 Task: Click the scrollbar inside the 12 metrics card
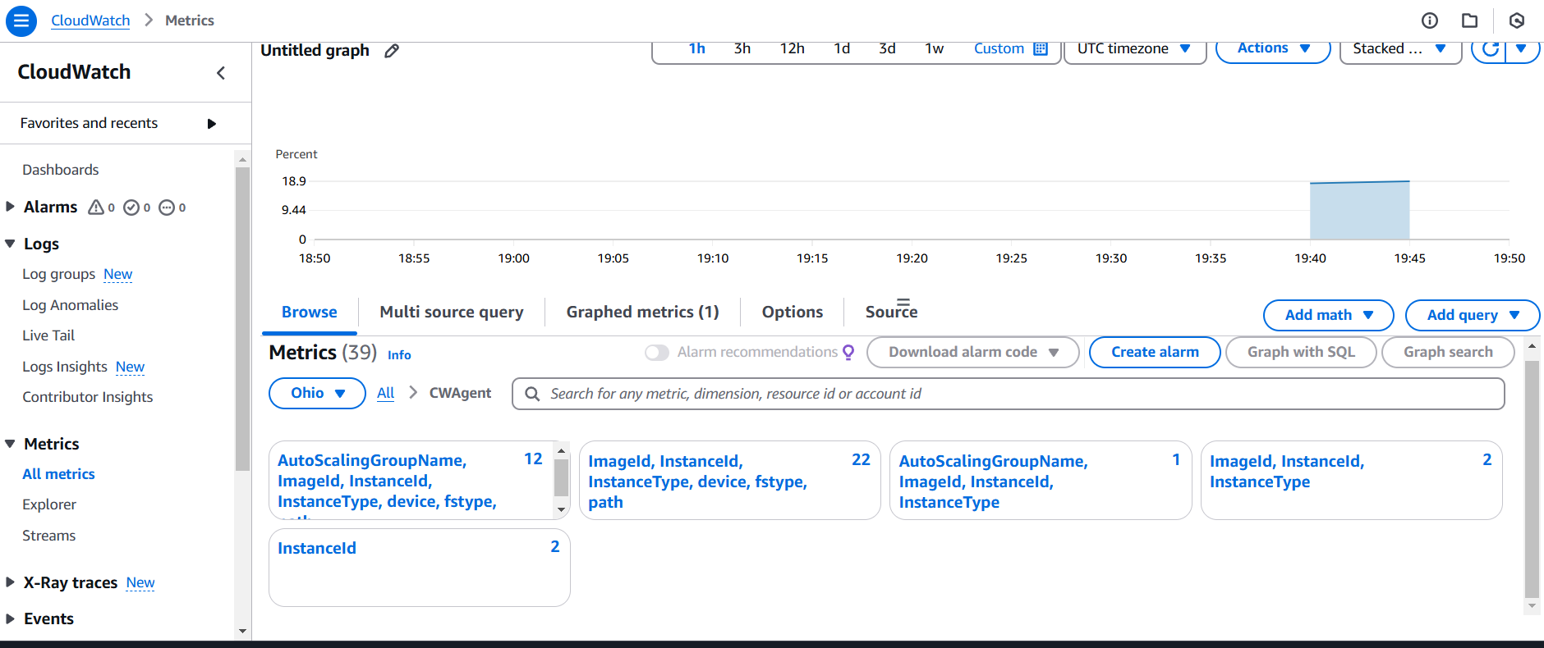coord(562,477)
